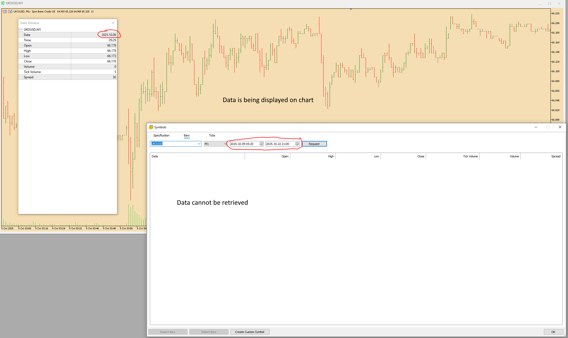Close the Data Window panel
This screenshot has width=568, height=338.
113,23
